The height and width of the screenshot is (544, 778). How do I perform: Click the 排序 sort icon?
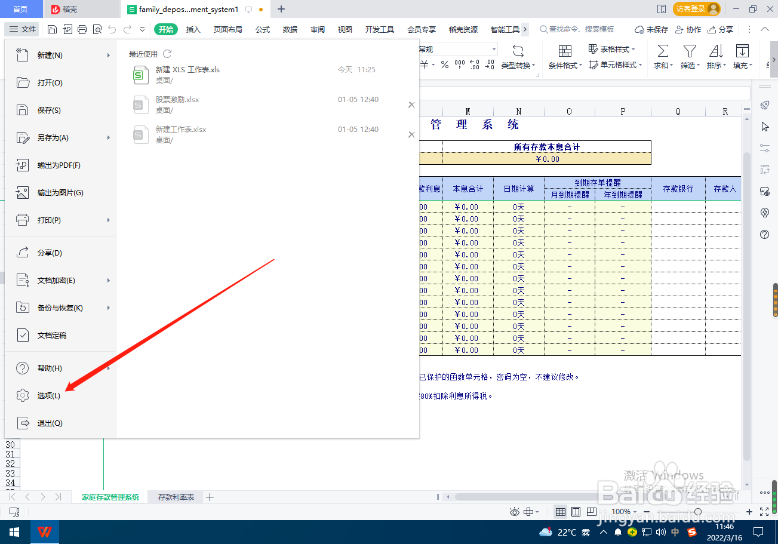716,51
